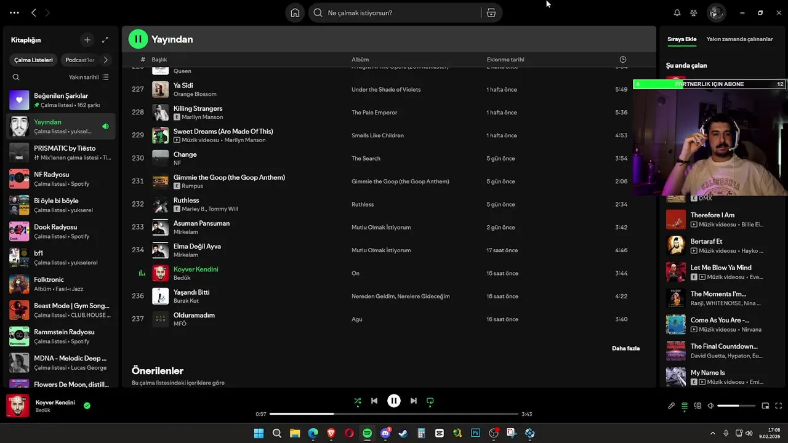The height and width of the screenshot is (443, 788).
Task: Select the track Olduramadım
Action: 194,315
